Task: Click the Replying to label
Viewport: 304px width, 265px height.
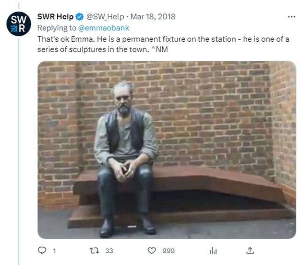Action: click(x=57, y=28)
